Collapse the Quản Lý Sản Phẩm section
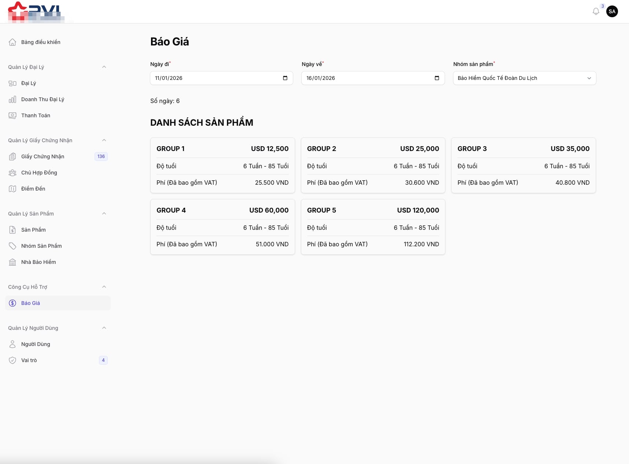The image size is (629, 464). [x=104, y=214]
